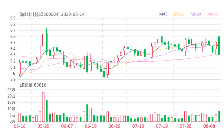The height and width of the screenshot is (133, 224).
Task: Click the 06-07 date axis label
Action: [x=67, y=126]
